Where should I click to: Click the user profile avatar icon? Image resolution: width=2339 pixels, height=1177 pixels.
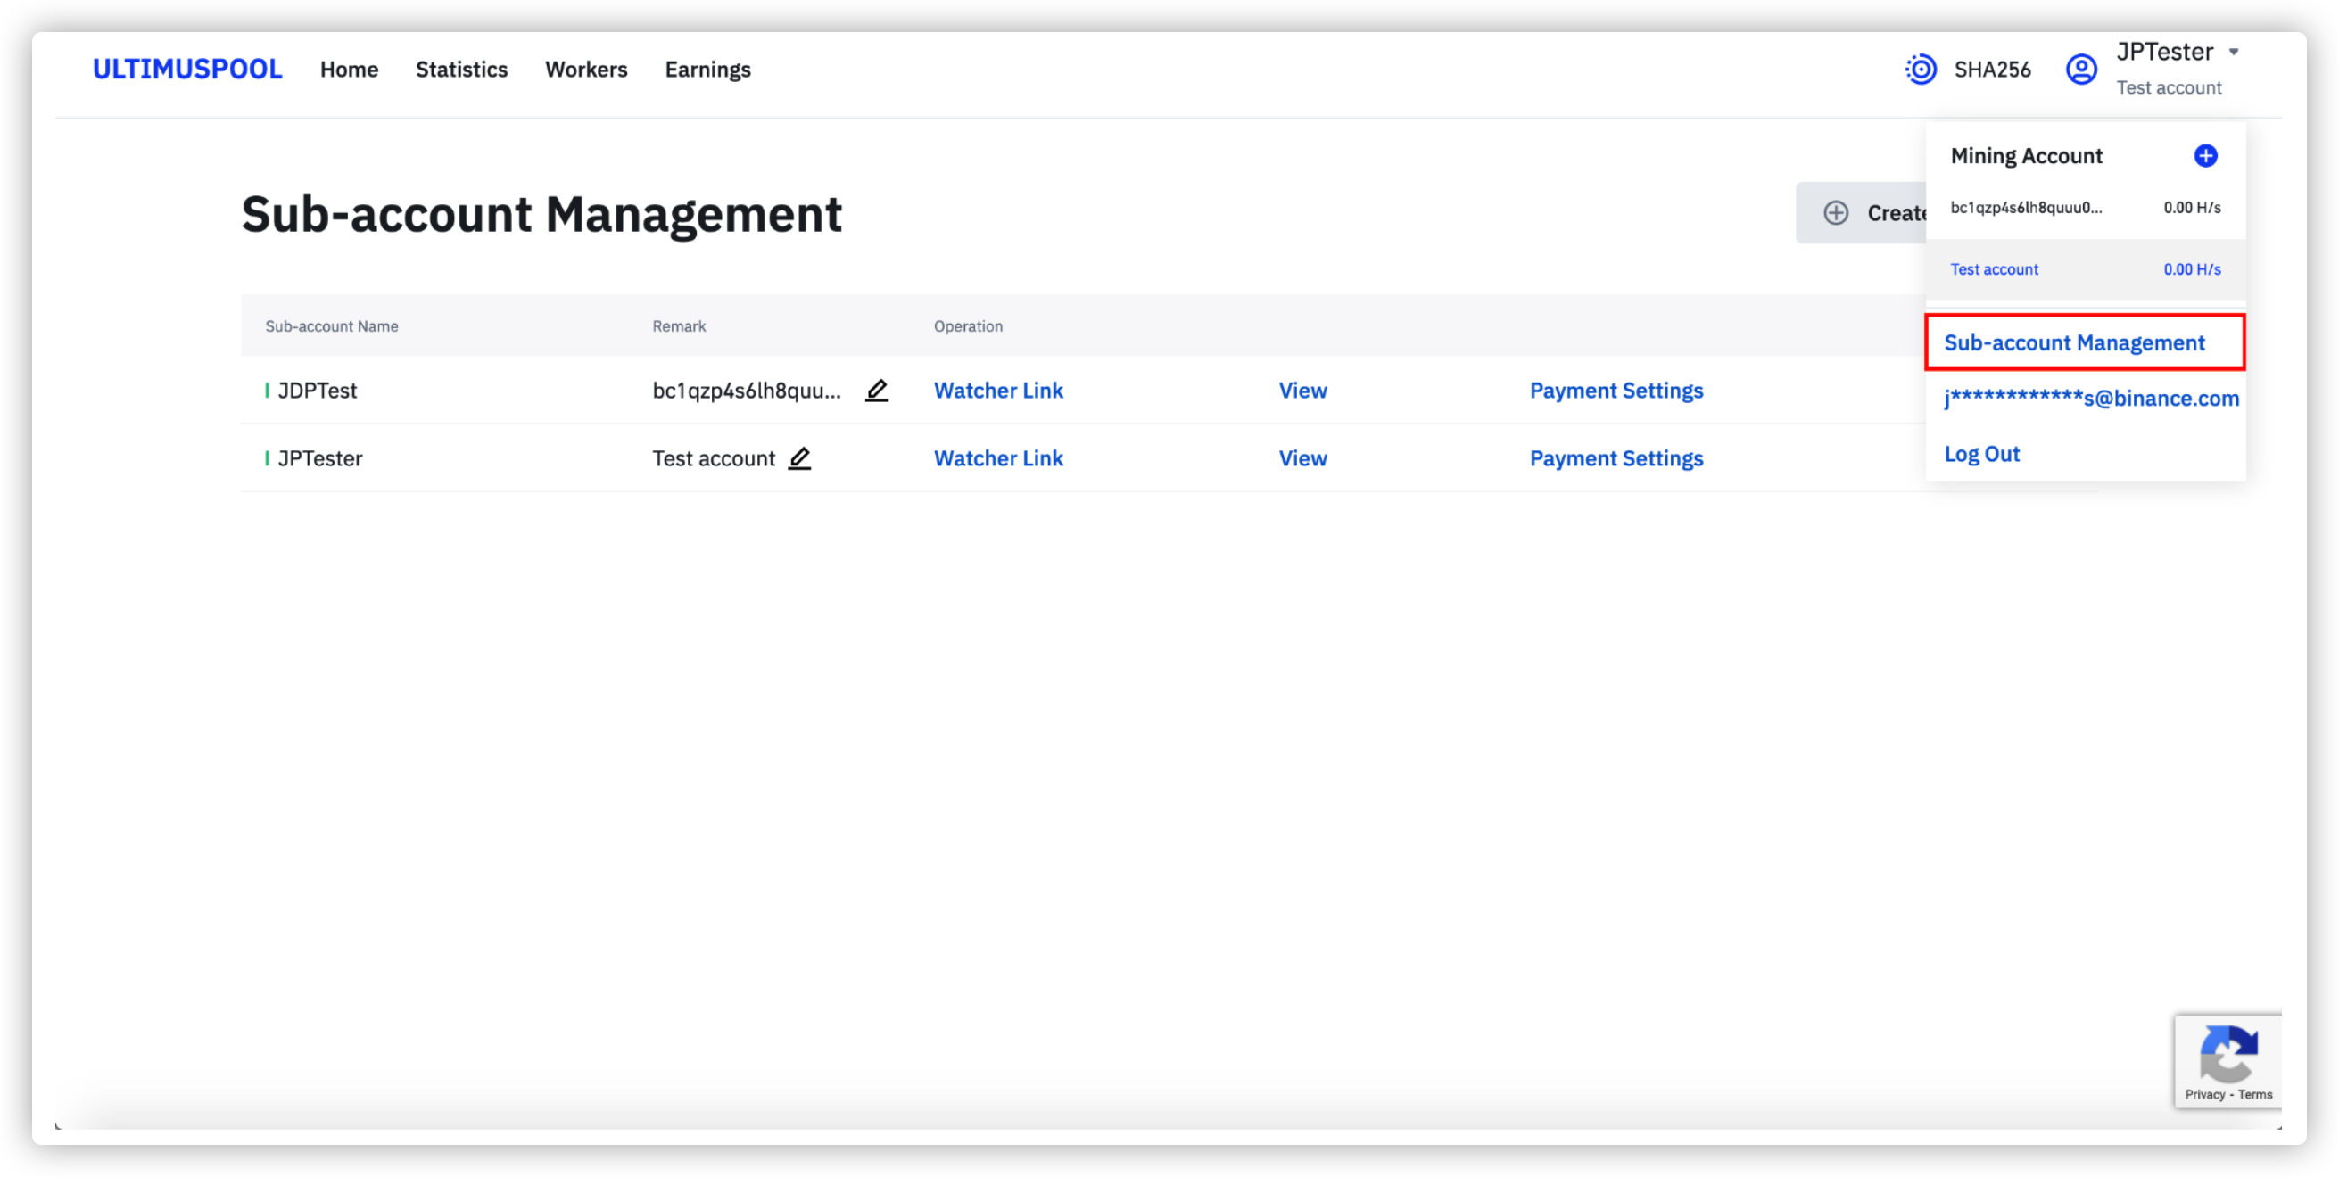(x=2081, y=69)
